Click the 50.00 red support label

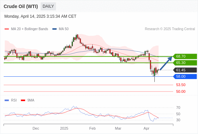click(181, 91)
